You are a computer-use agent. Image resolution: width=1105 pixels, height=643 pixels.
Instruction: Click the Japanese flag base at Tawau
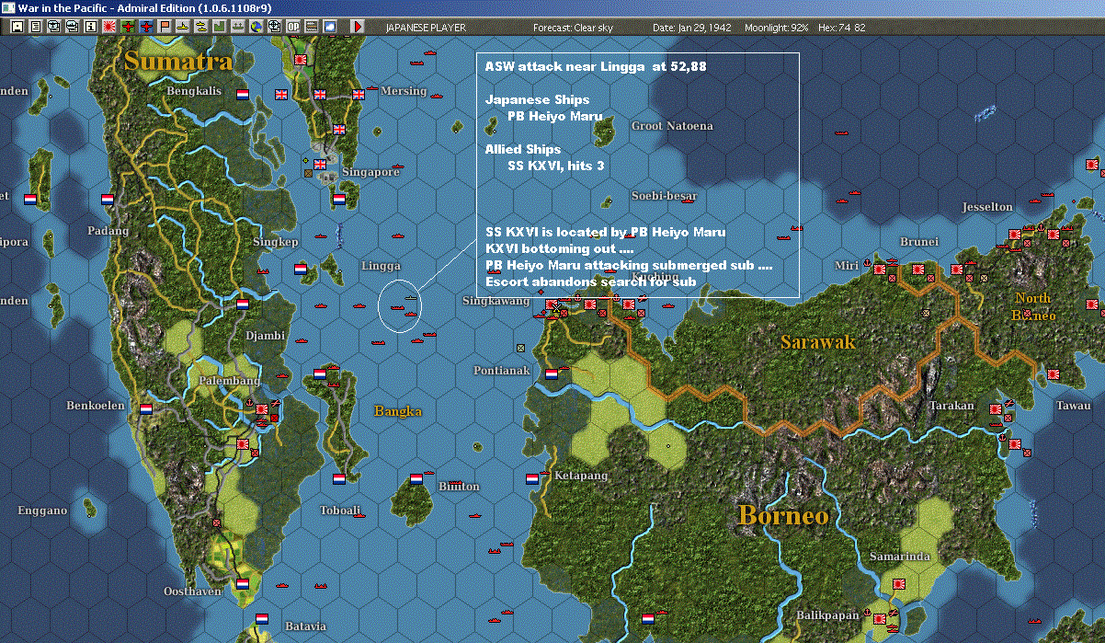click(1053, 374)
